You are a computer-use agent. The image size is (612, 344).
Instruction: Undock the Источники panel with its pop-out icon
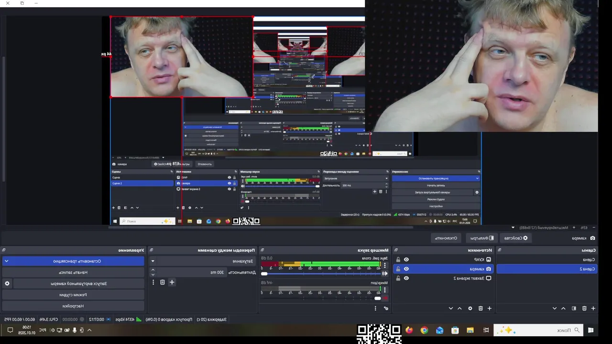point(396,250)
